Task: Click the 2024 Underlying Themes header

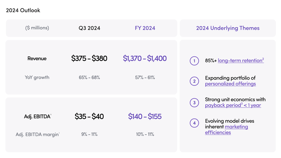Action: pyautogui.click(x=228, y=28)
